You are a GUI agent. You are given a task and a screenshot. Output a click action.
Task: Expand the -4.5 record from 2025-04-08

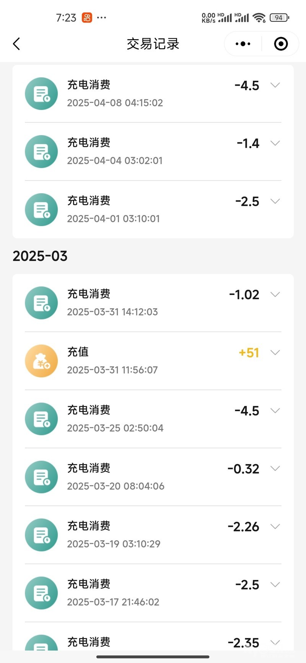(275, 85)
